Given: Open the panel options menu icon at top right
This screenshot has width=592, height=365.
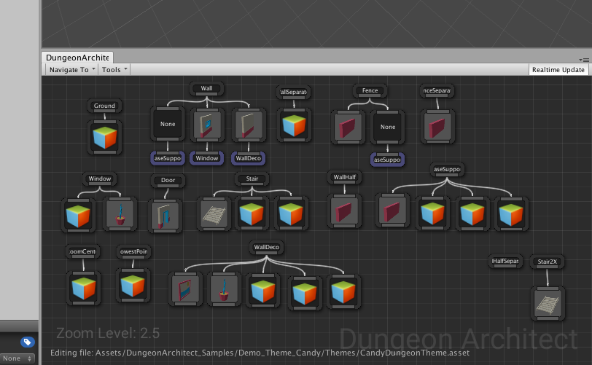Looking at the screenshot, I should coord(584,60).
